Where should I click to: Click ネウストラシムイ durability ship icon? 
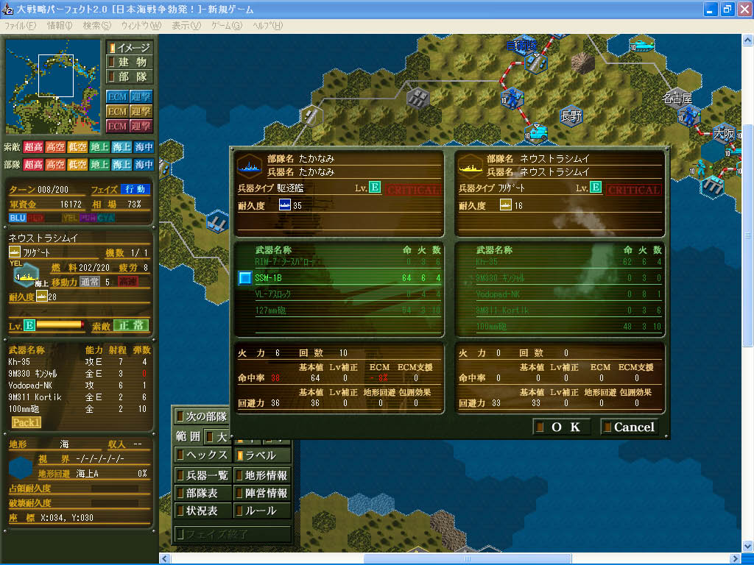(x=505, y=205)
